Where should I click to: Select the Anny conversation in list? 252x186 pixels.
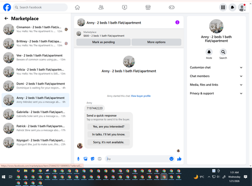pyautogui.click(x=35, y=100)
